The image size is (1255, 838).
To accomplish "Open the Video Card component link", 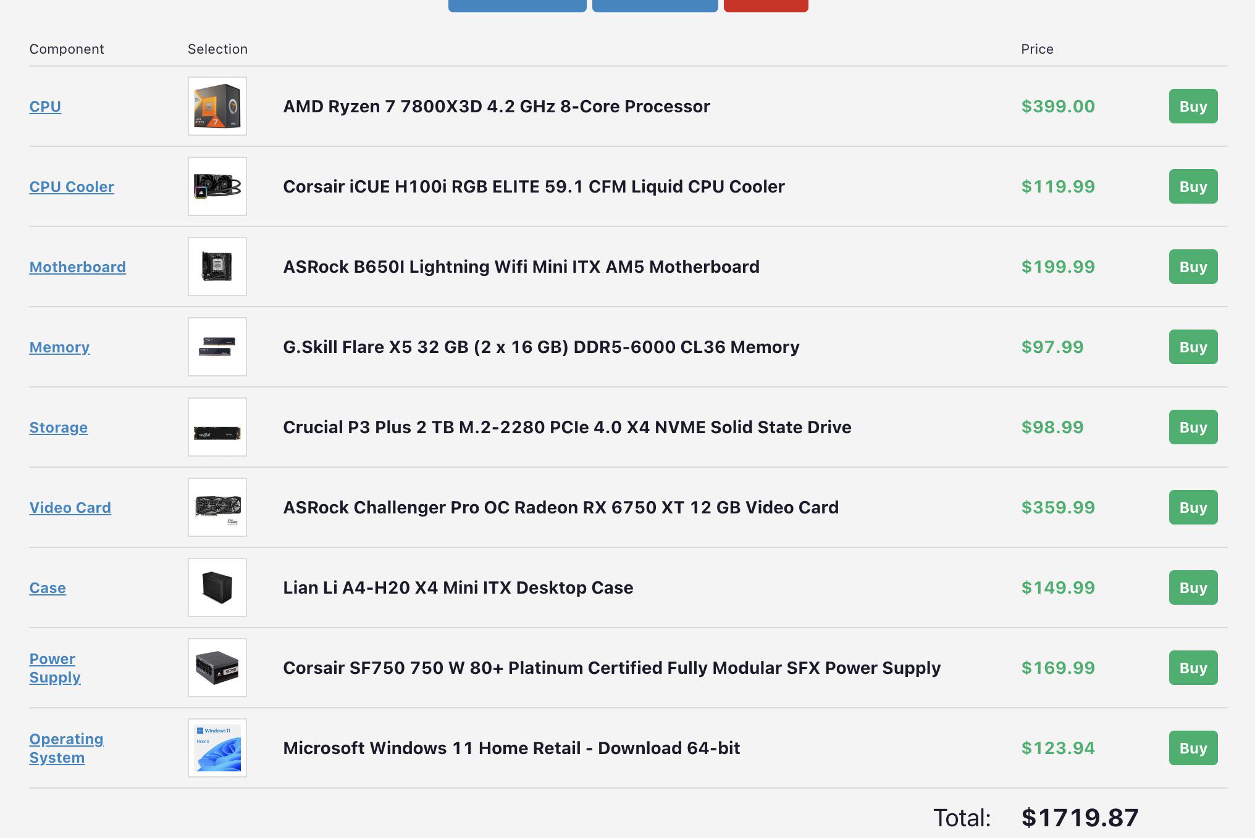I will click(x=70, y=507).
